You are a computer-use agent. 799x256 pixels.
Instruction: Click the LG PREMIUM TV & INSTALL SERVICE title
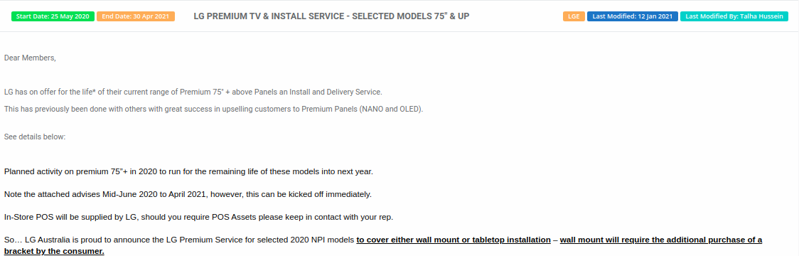(332, 16)
